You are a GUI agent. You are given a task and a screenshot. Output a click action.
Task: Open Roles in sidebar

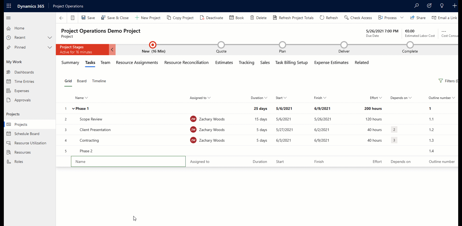[x=19, y=162]
